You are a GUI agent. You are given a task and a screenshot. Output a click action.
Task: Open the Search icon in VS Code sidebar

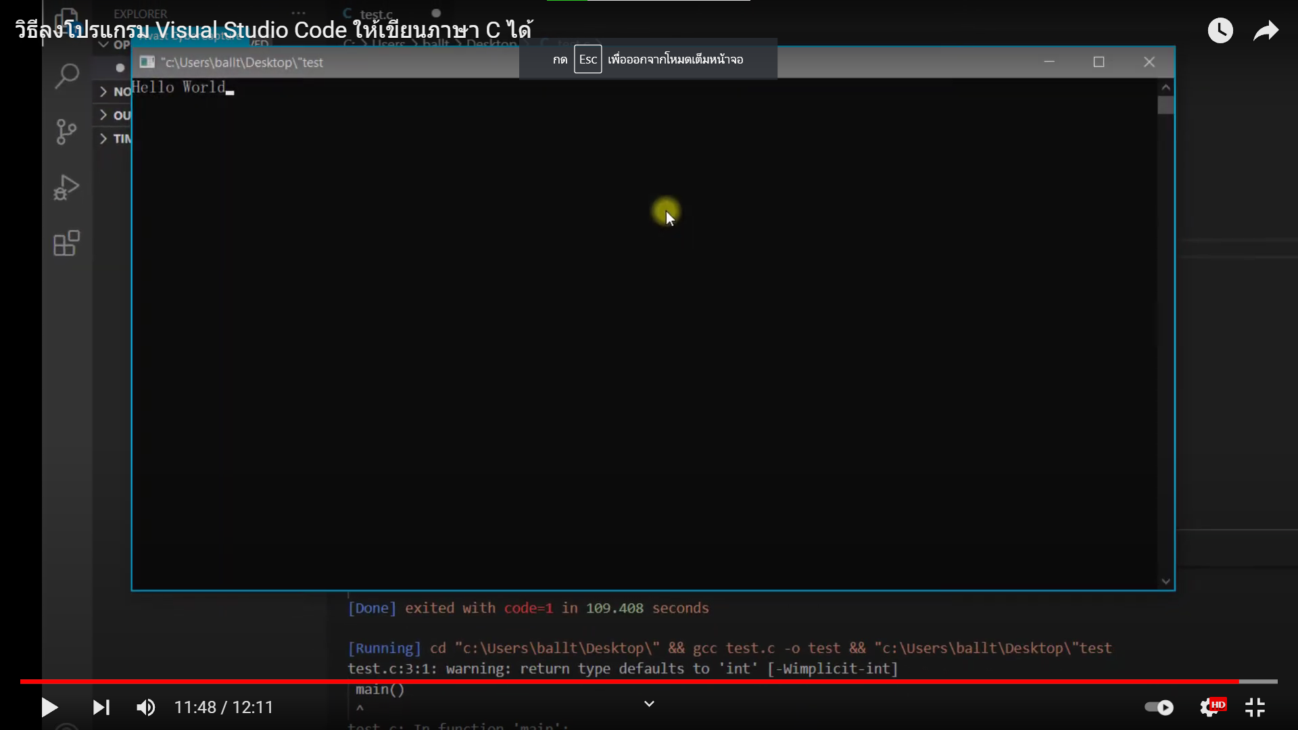point(67,76)
